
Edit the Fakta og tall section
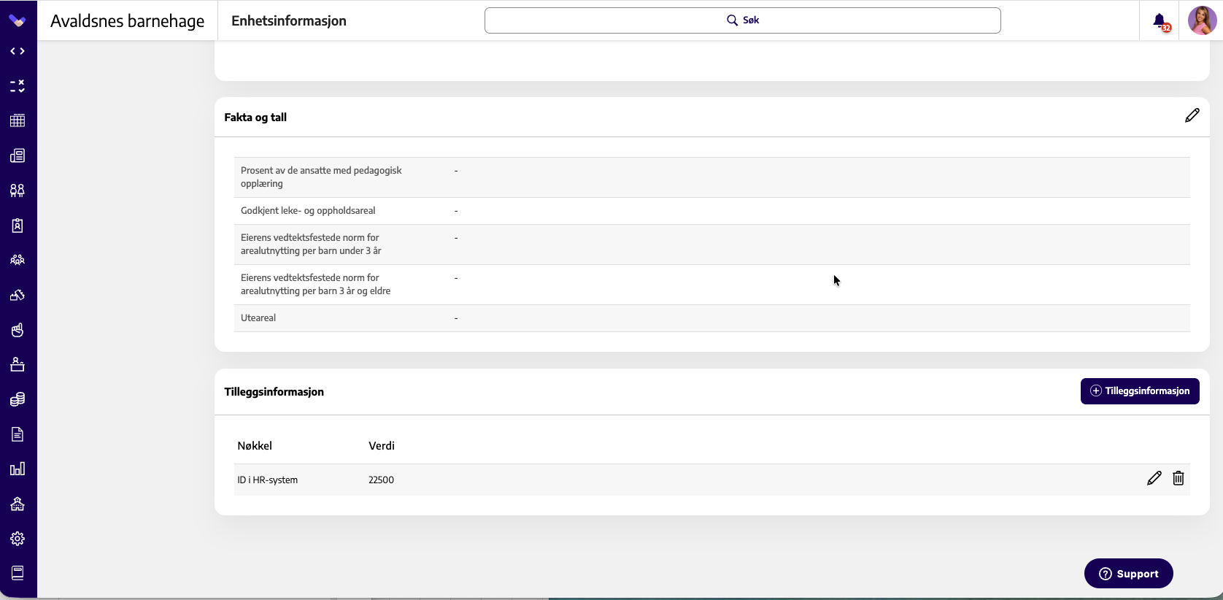(x=1192, y=115)
